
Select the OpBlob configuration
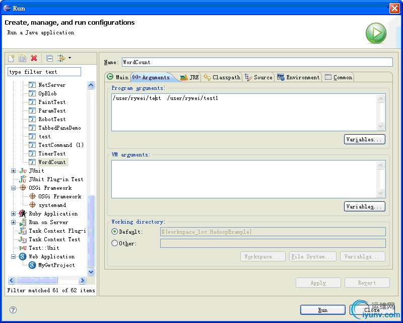[x=47, y=93]
